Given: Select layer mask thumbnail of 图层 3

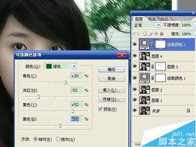Looking at the screenshot, I should coord(160,66).
